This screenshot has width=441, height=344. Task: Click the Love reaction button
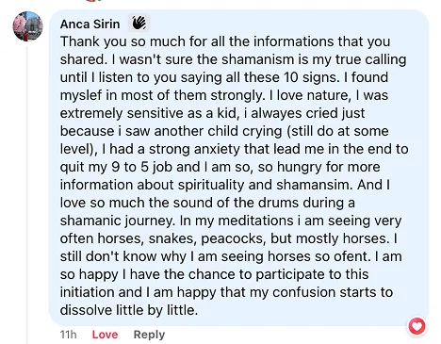click(105, 335)
